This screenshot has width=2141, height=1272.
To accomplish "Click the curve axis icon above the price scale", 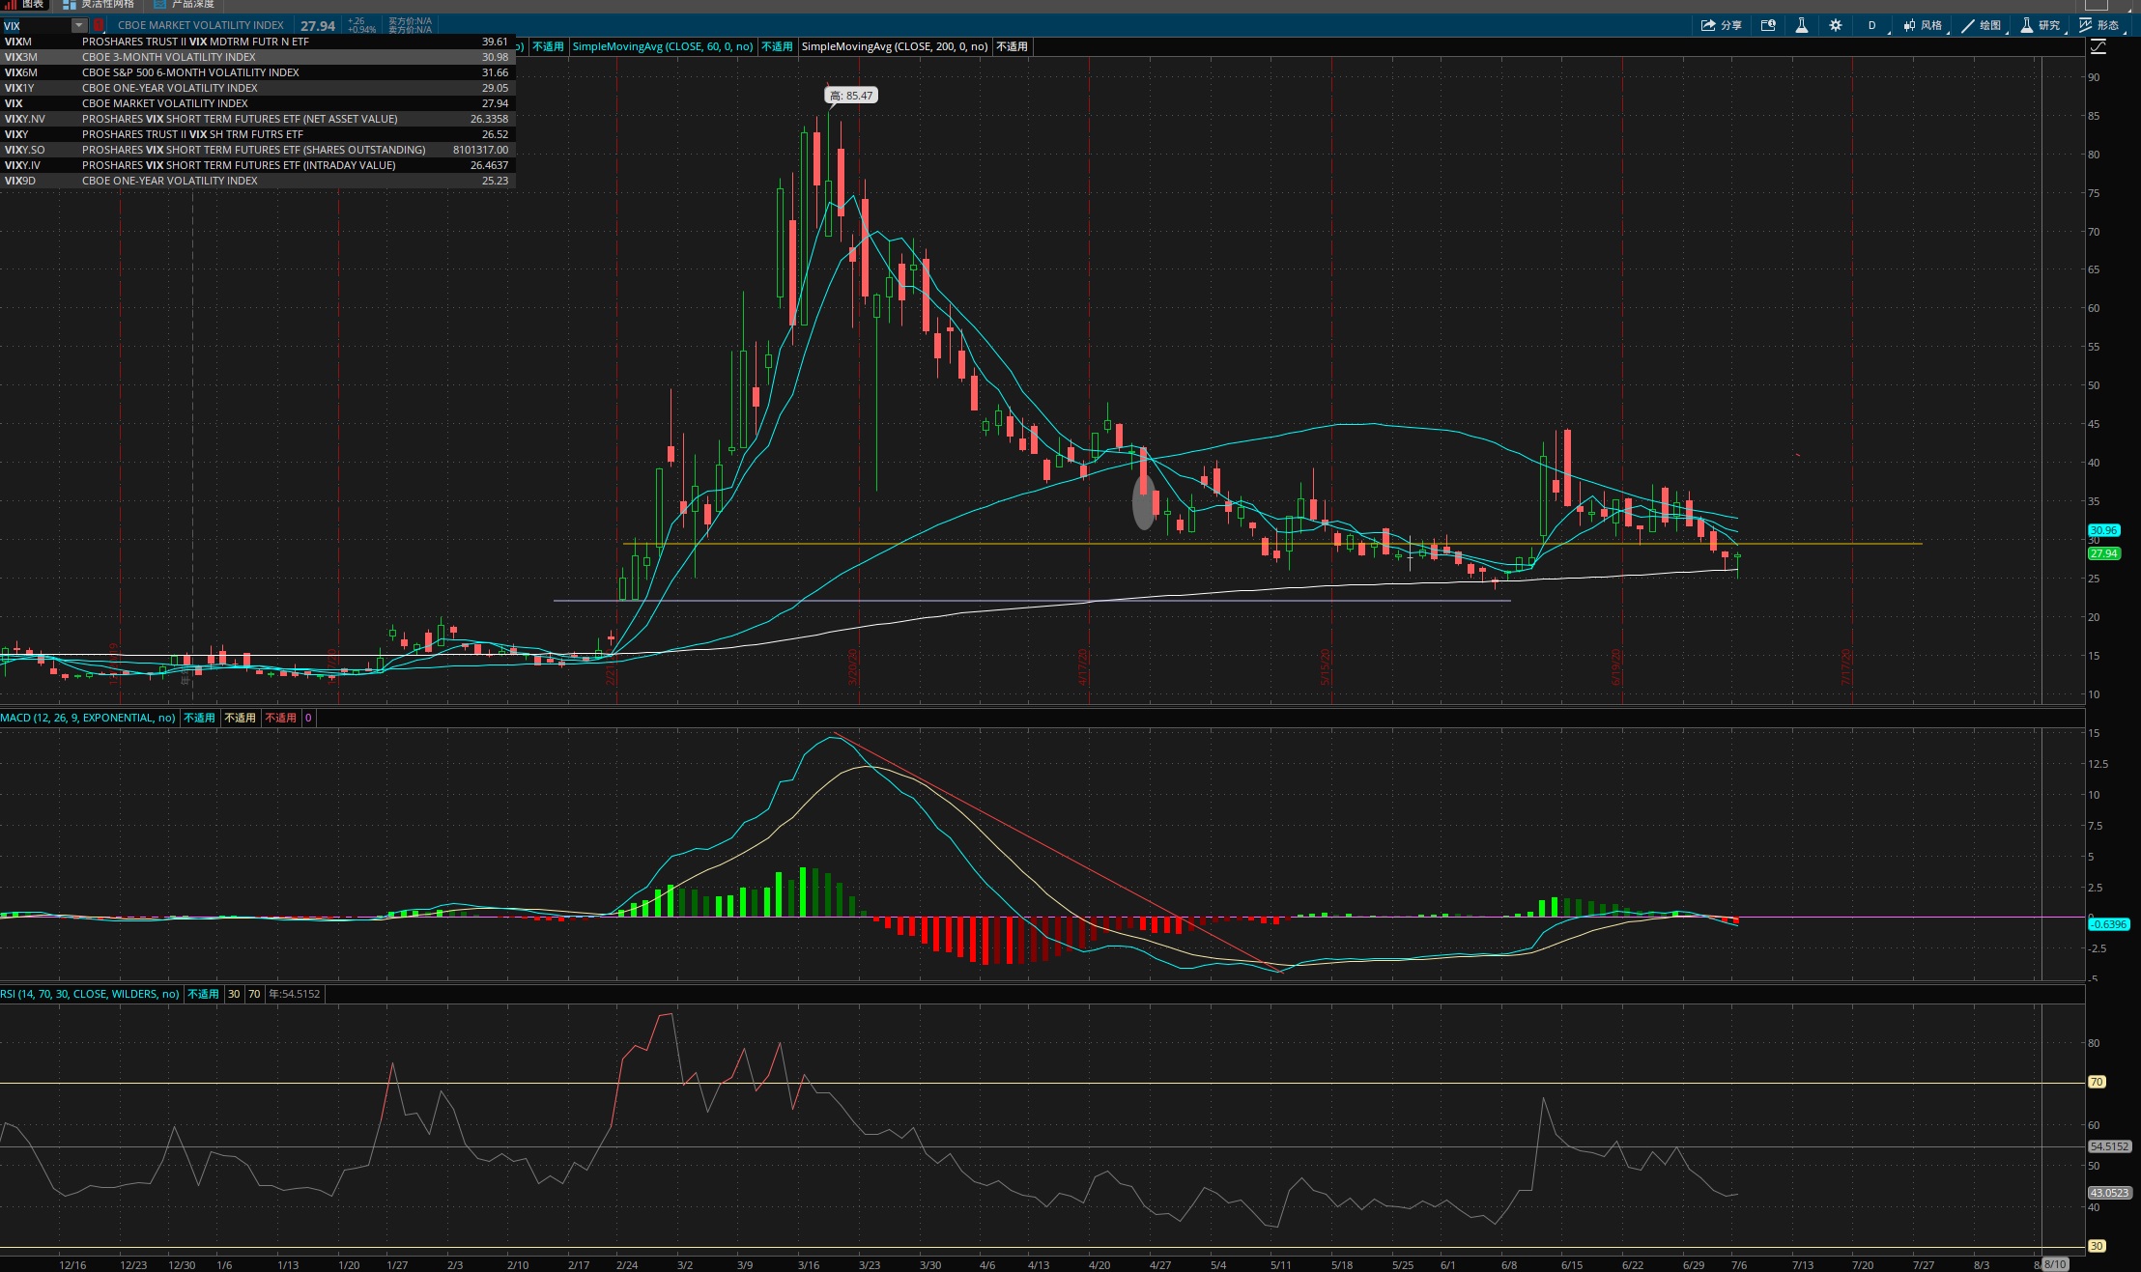I will point(2098,46).
